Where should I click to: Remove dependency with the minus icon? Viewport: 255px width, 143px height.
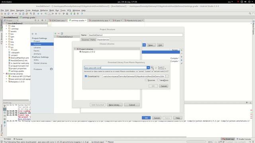pos(182,53)
